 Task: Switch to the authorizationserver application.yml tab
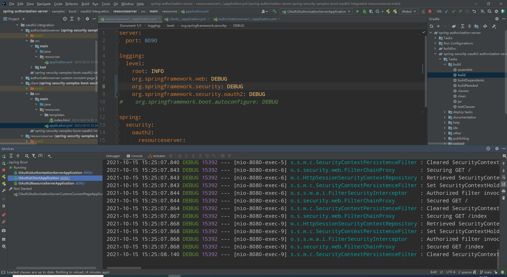click(x=247, y=19)
